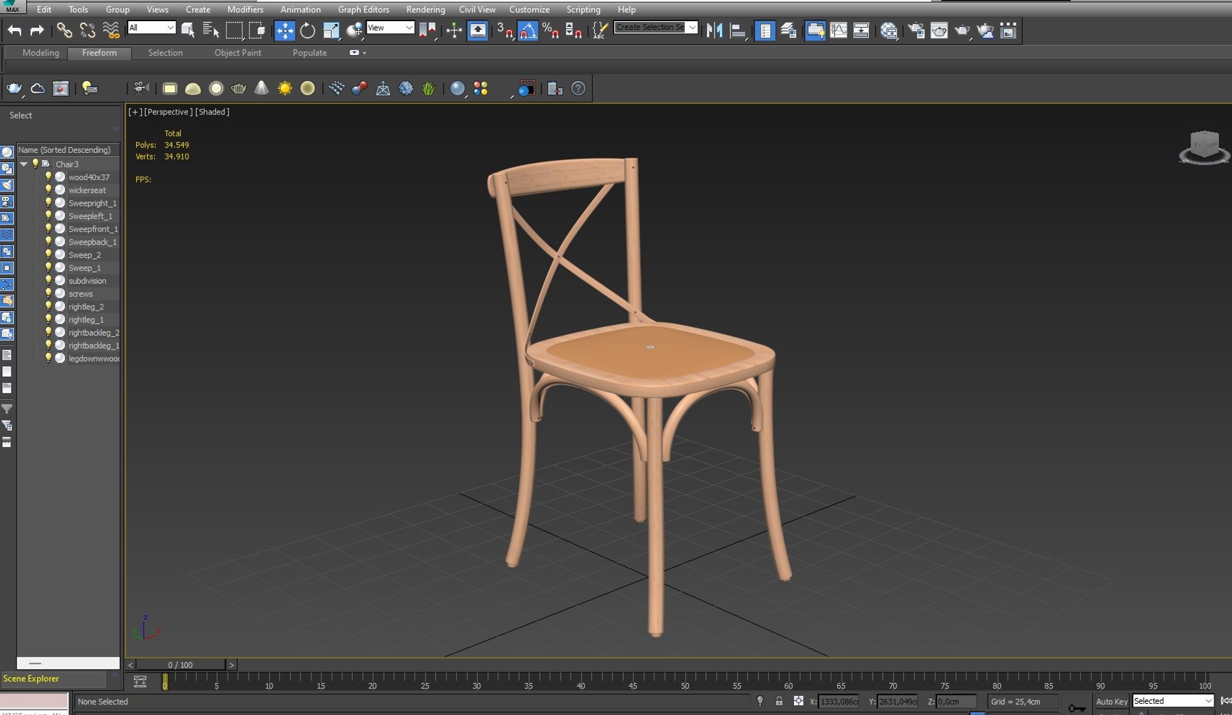Click the Selection Lock toggle icon
The width and height of the screenshot is (1232, 715).
[x=779, y=701]
